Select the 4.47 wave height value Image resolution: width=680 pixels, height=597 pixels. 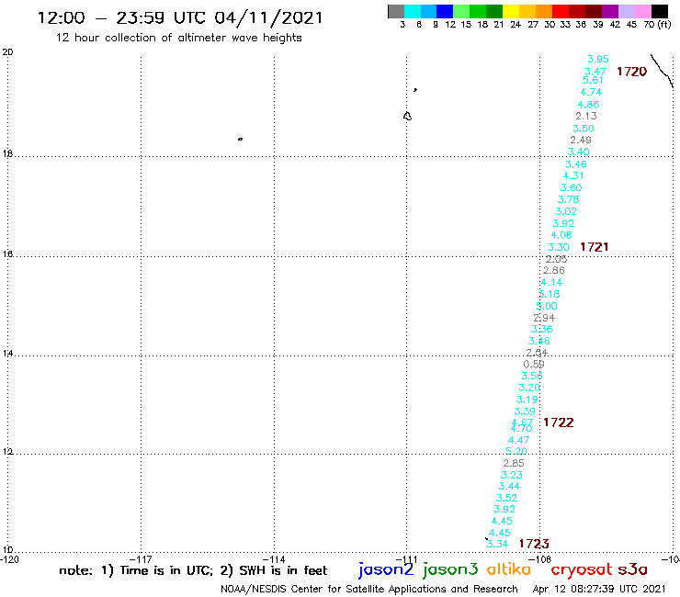tap(518, 441)
